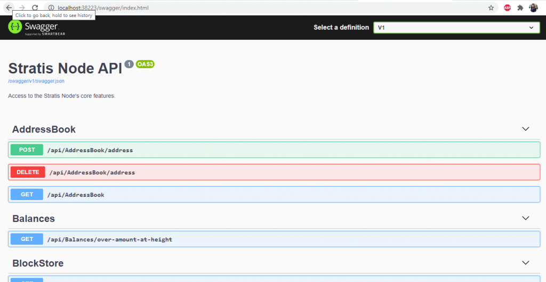Open the ABP adblock extension icon
Viewport: 546px width, 282px height.
(507, 7)
